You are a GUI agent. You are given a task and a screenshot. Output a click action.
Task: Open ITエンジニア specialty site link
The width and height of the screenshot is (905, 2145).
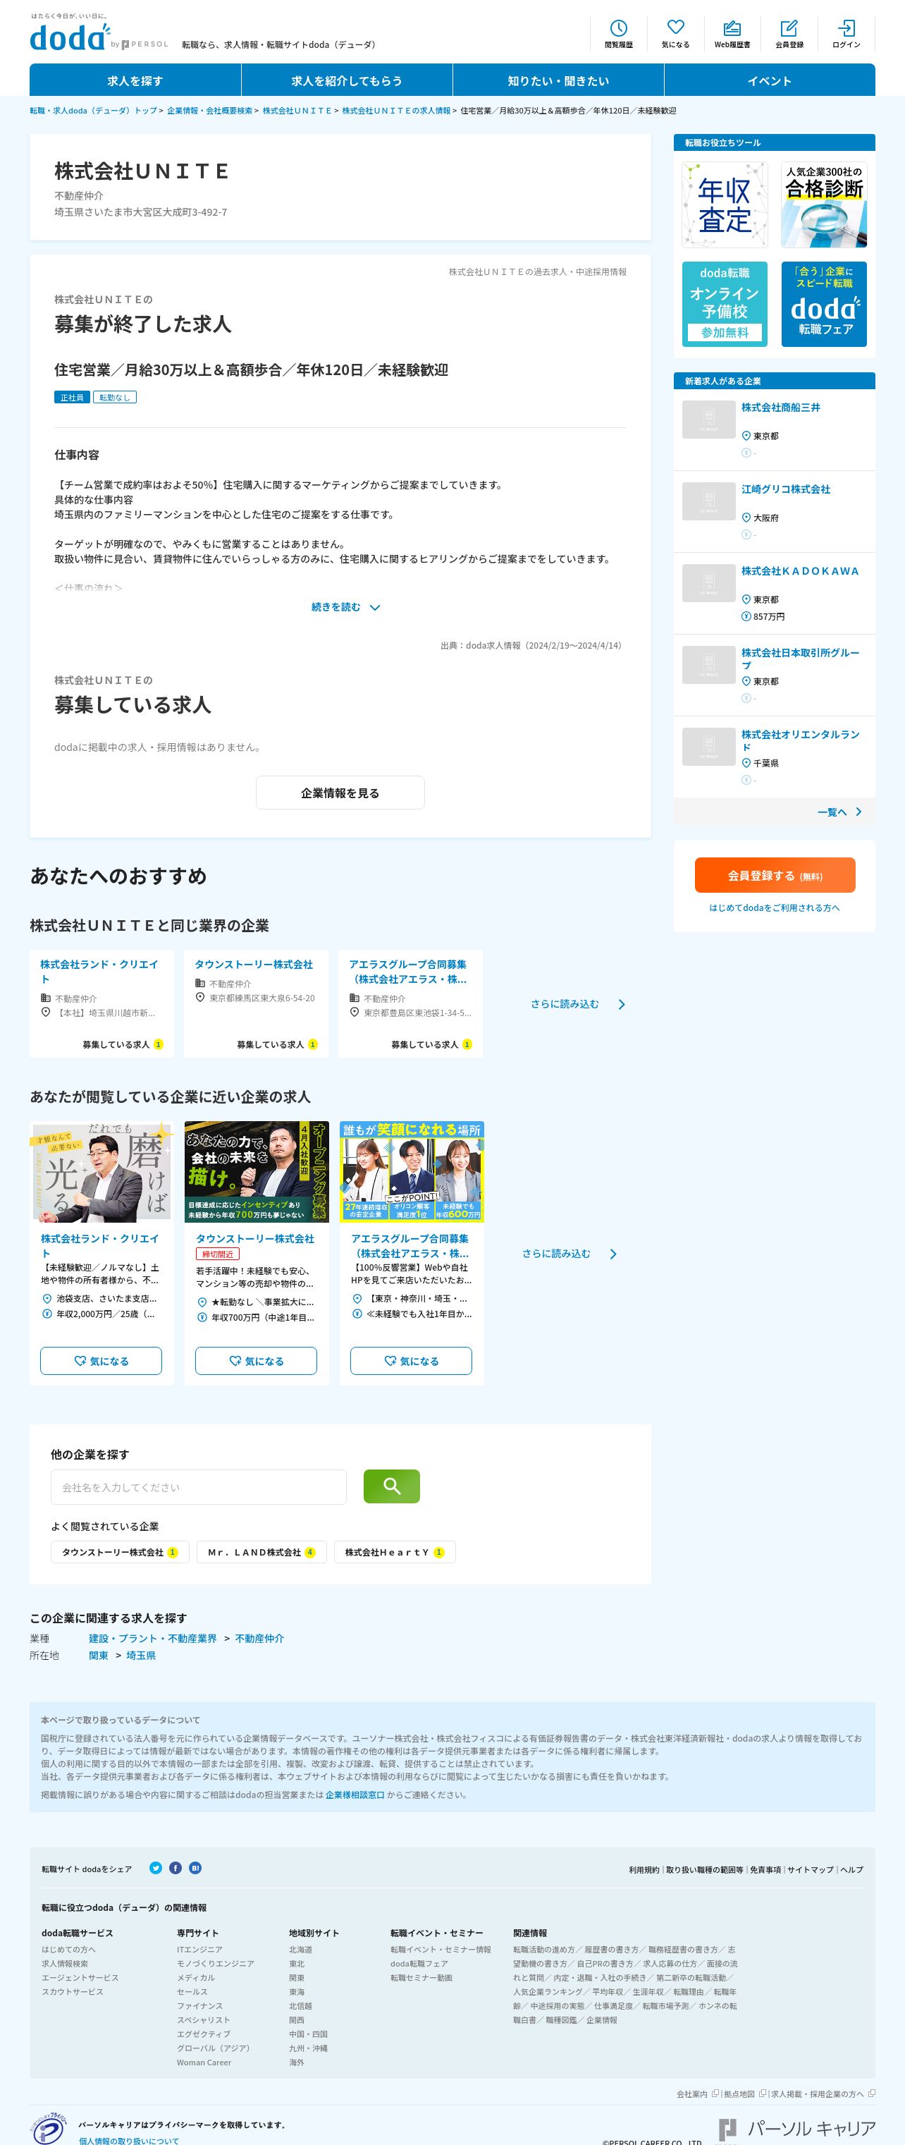pos(199,1949)
